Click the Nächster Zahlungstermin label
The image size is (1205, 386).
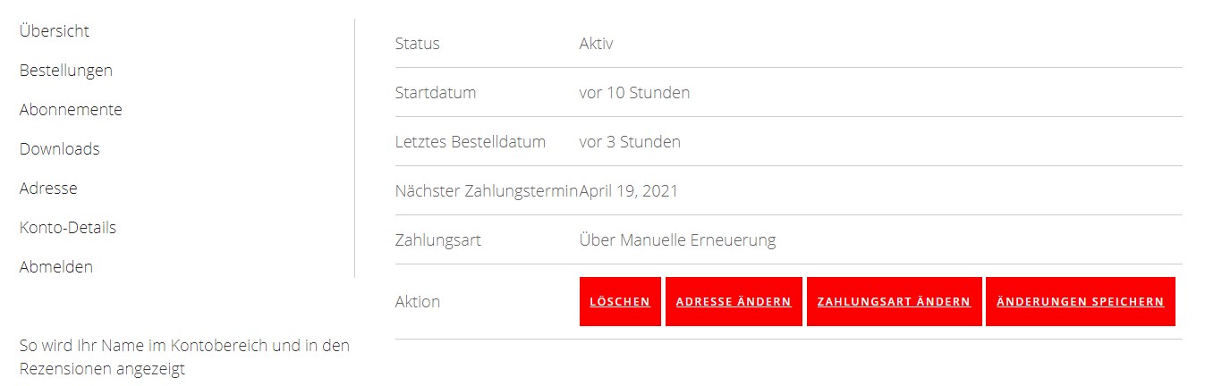click(488, 191)
